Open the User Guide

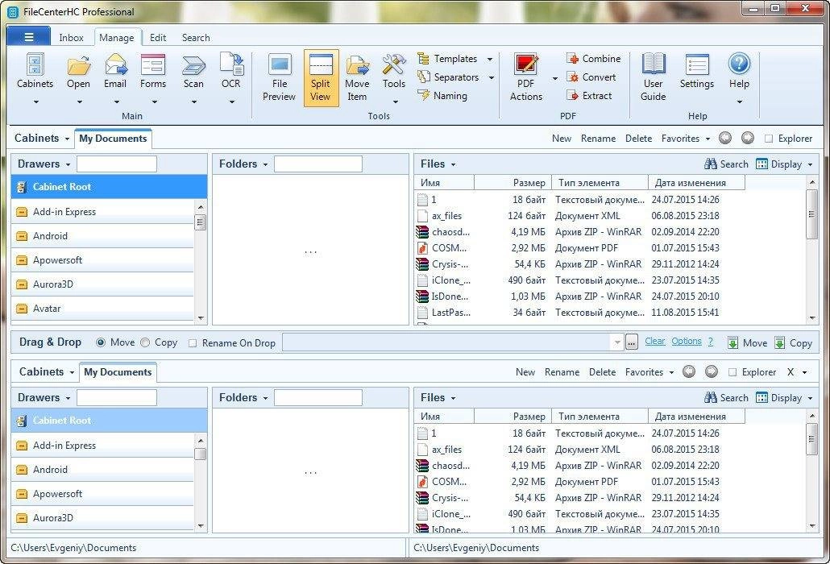[x=654, y=78]
